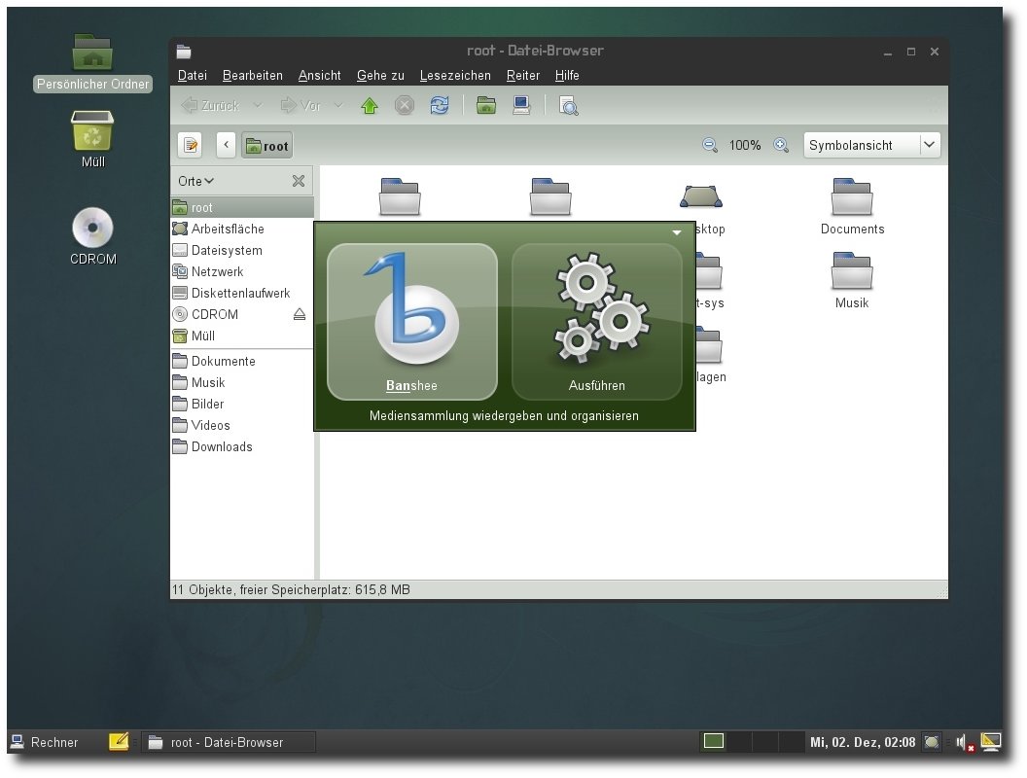This screenshot has width=1027, height=778.
Task: Select the green active workspace in the switcher
Action: coord(713,741)
